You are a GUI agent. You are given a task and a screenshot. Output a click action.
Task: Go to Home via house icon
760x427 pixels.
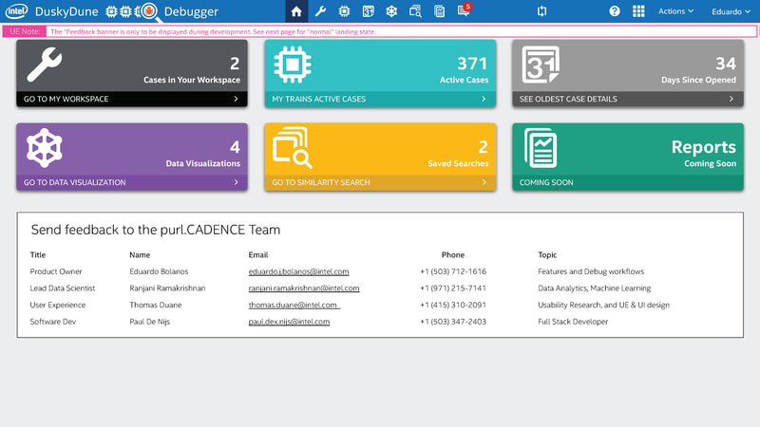296,11
